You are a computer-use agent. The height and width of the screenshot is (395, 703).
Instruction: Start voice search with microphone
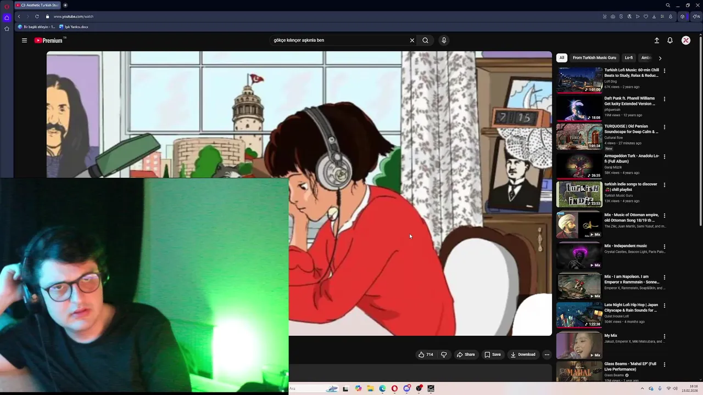(x=444, y=40)
